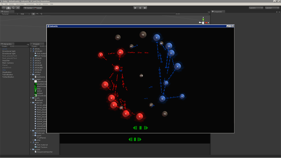Toggle scene game overlay image icon
The image size is (281, 158).
pos(37,14)
